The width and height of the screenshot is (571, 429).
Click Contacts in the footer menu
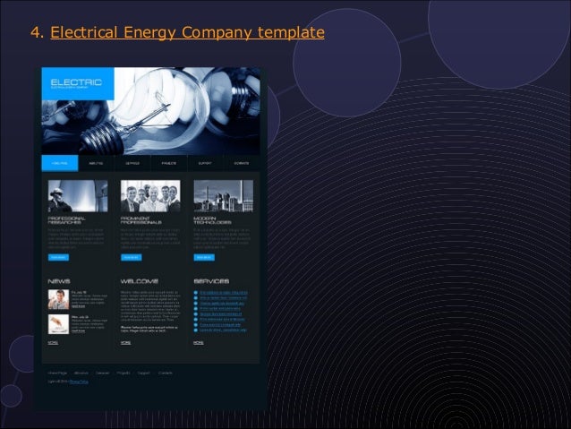tap(166, 373)
